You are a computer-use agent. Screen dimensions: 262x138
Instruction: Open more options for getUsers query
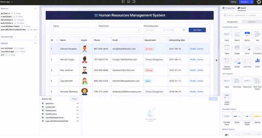coord(77,104)
